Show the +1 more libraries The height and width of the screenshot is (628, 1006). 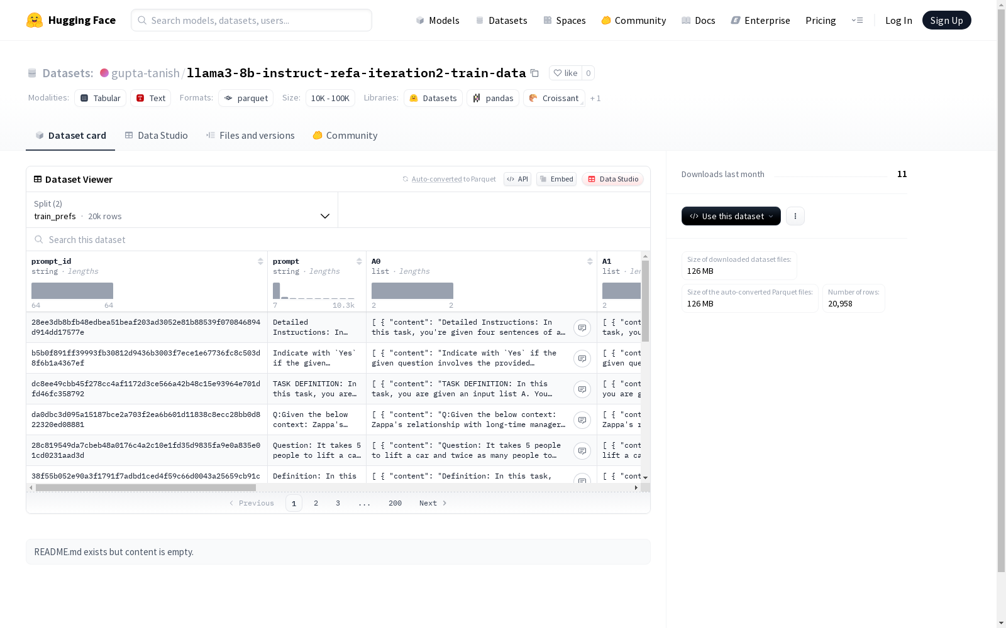[595, 98]
